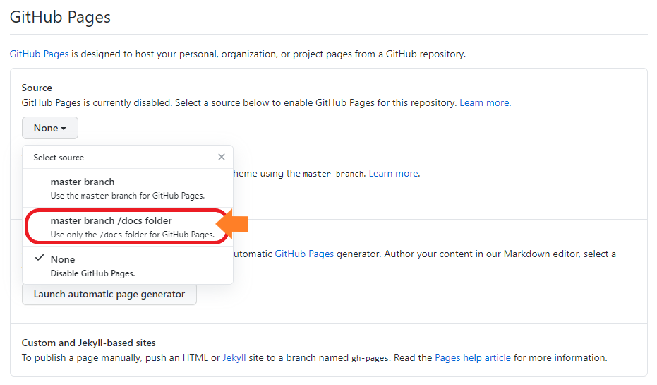Click 'Use the master branch for GitHub Pages' description
Viewport: 657px width, 385px height.
(x=127, y=196)
